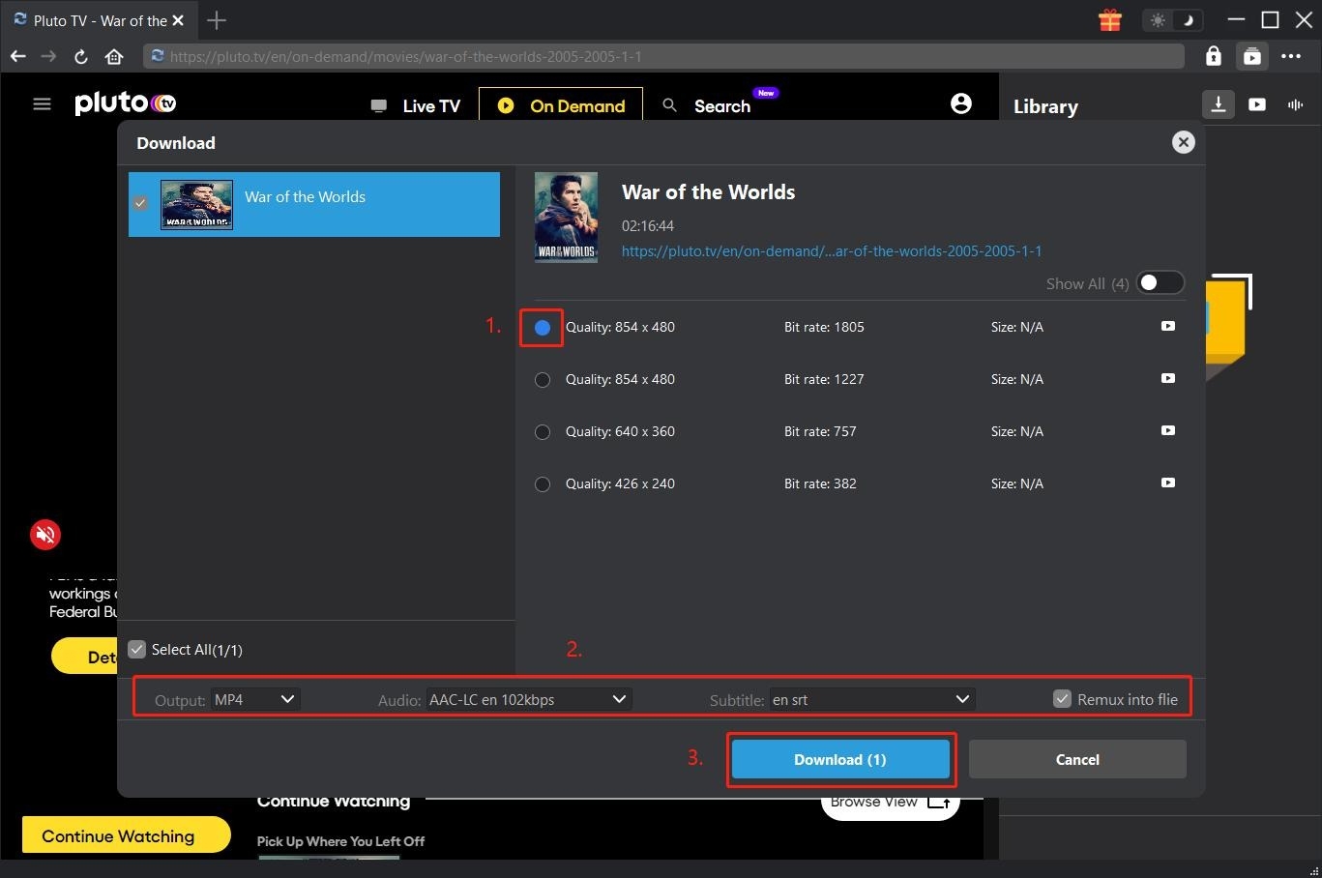
Task: Open the Audio track dropdown
Action: pyautogui.click(x=527, y=698)
